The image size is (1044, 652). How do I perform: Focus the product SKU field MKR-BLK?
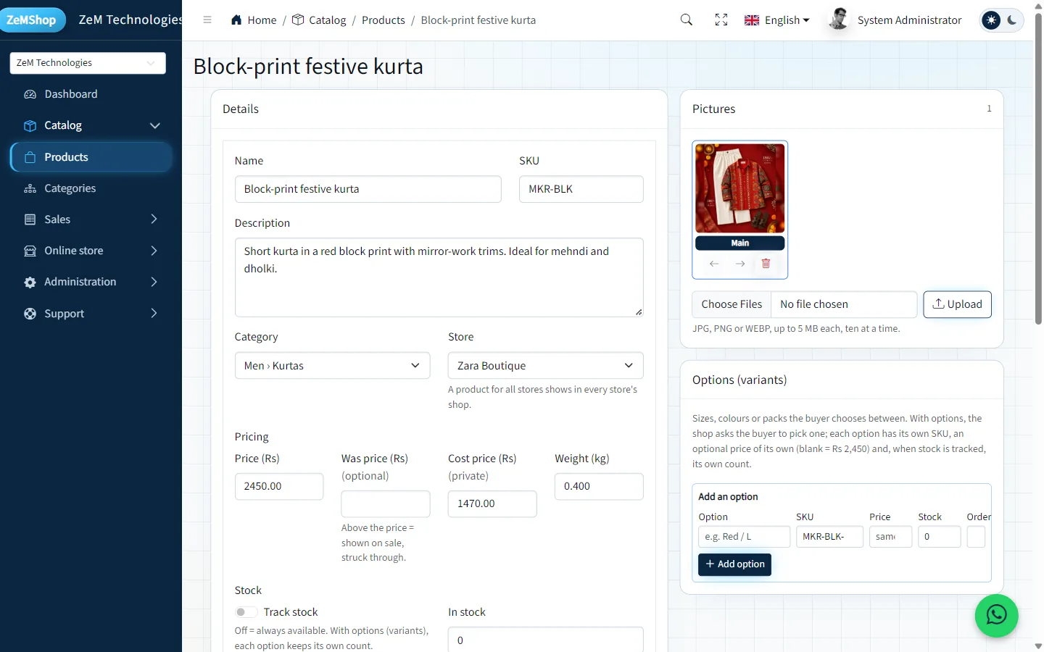tap(581, 189)
